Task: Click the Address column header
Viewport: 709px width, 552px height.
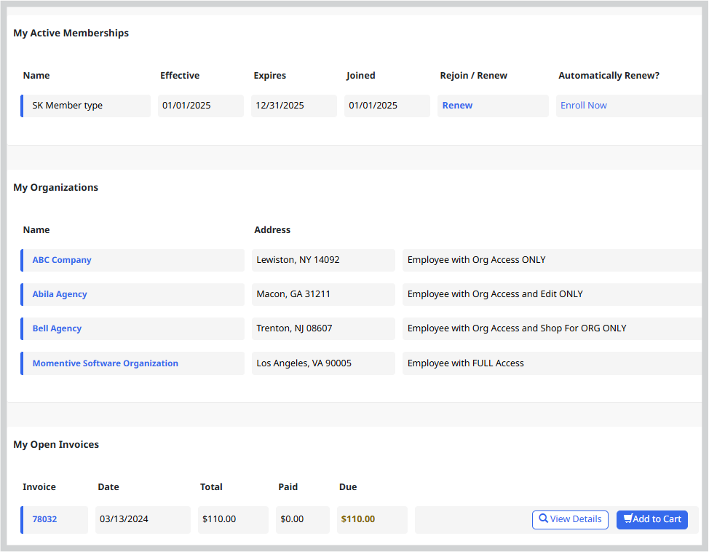Action: tap(272, 230)
